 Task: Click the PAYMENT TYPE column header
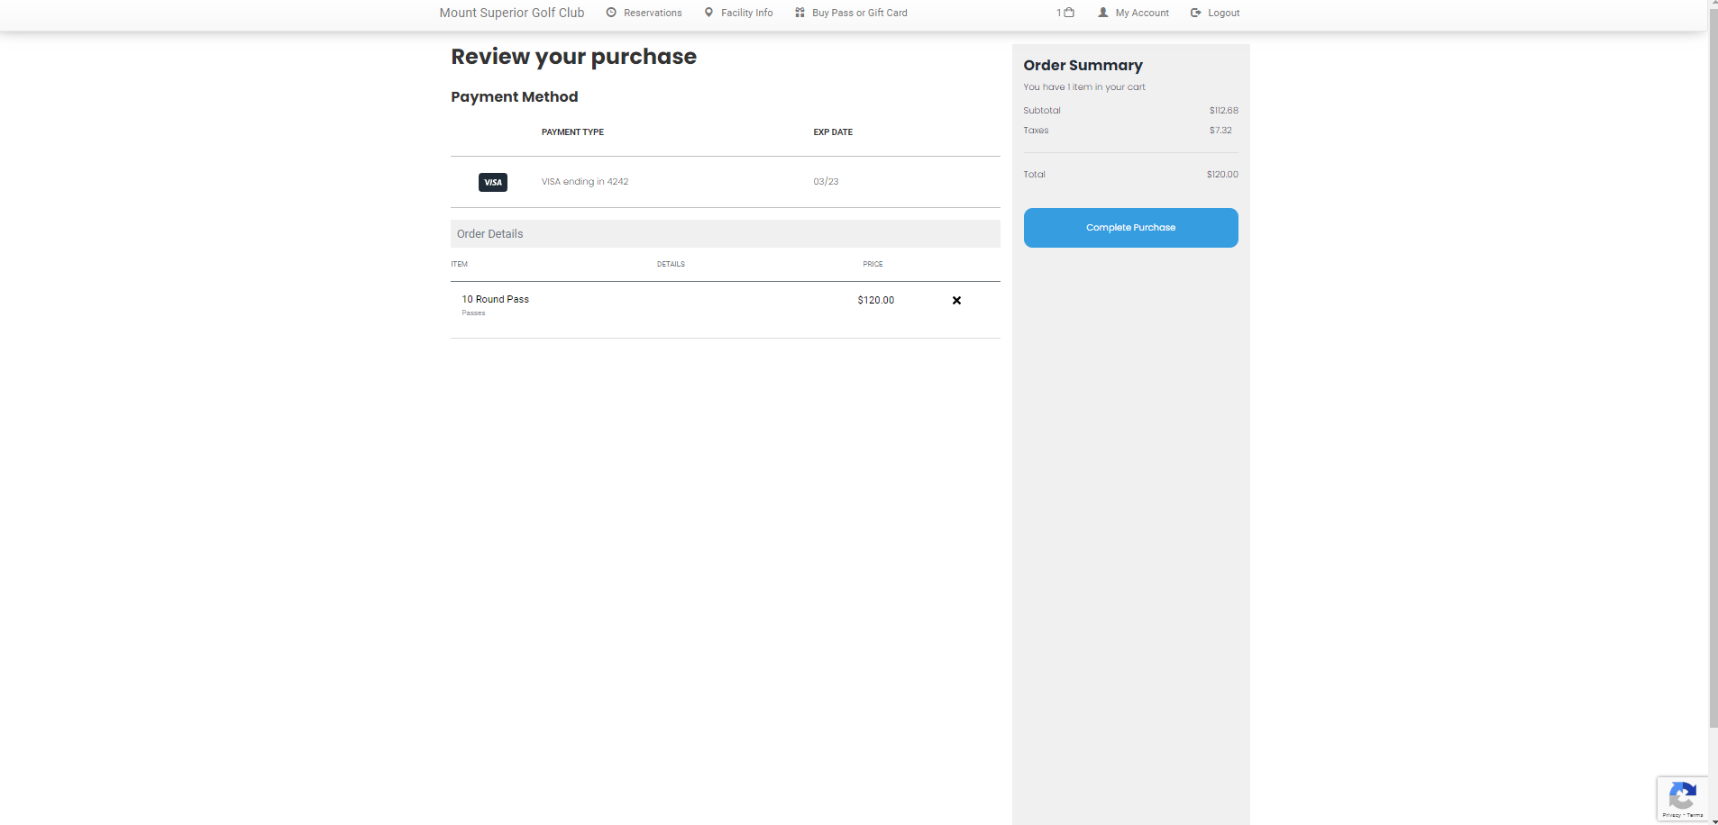(572, 132)
